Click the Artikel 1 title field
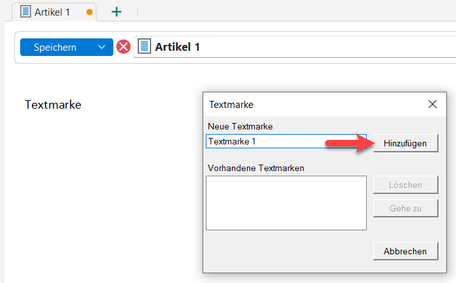456x283 pixels. click(x=293, y=47)
